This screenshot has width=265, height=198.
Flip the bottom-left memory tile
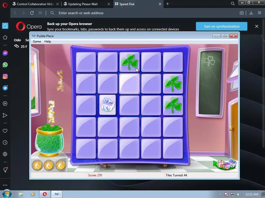86,149
